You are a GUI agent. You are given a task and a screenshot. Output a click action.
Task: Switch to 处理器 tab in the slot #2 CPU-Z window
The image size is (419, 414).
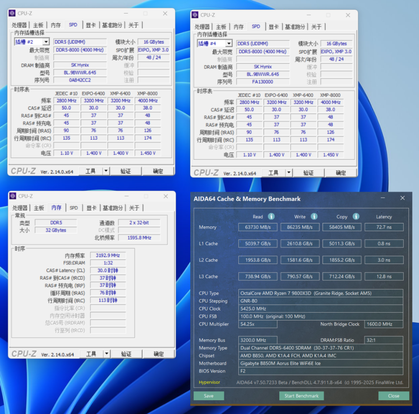[19, 25]
